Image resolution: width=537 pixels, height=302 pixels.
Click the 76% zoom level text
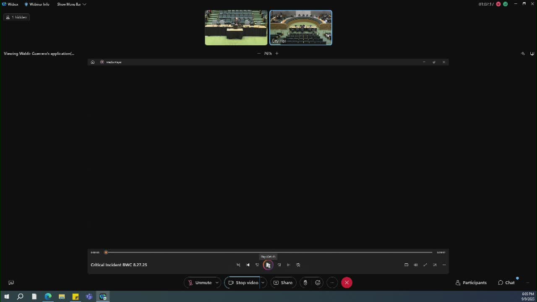pyautogui.click(x=268, y=53)
